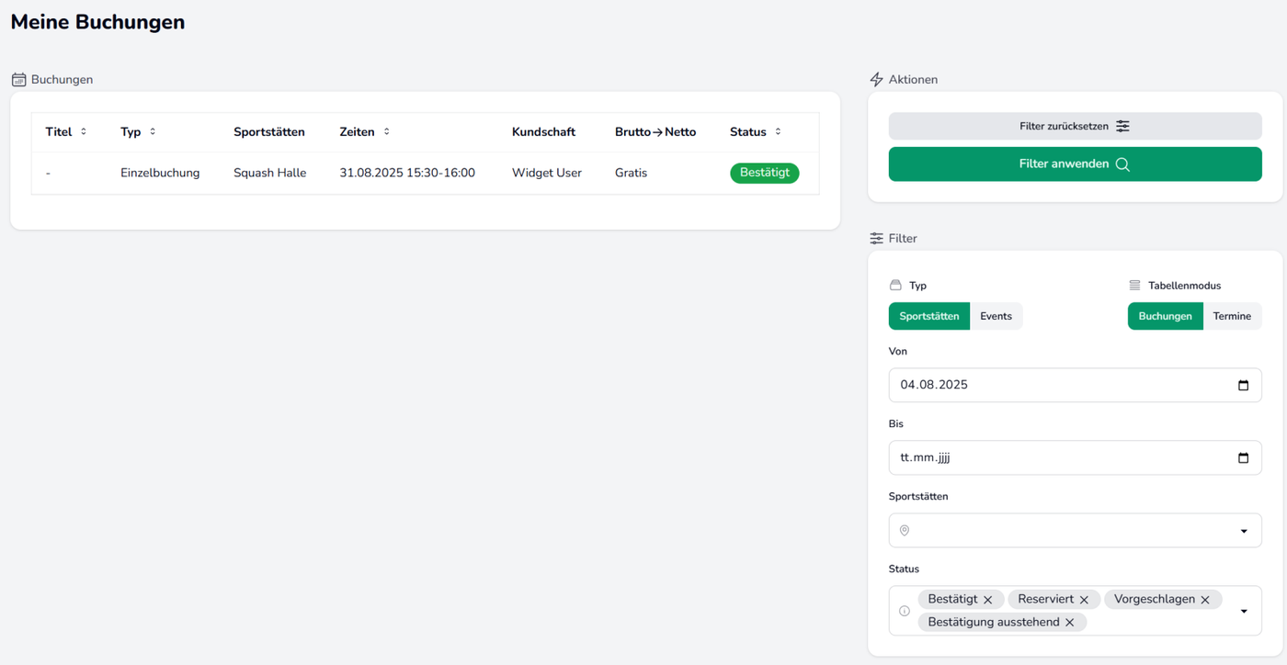Viewport: 1287px width, 665px height.
Task: Expand the Status dropdown arrow
Action: point(1244,611)
